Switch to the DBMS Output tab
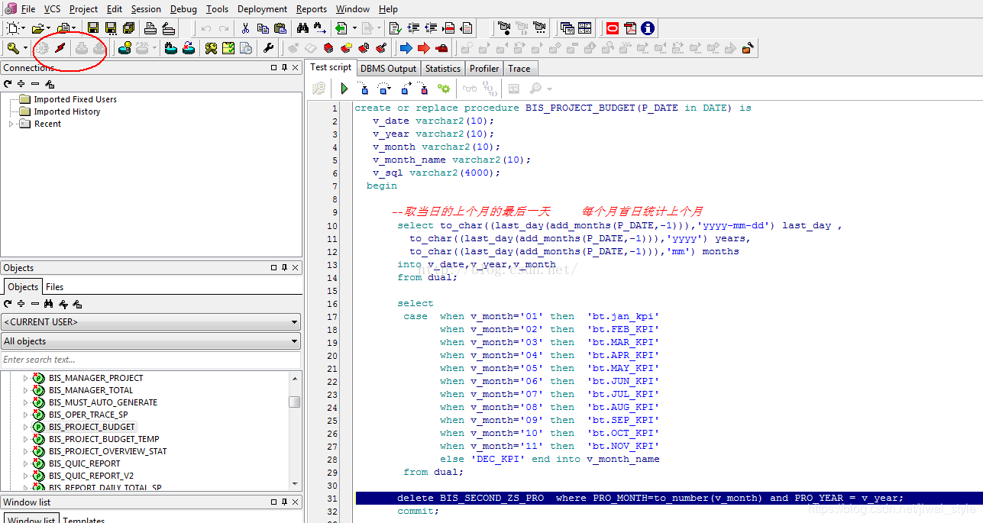 [388, 69]
